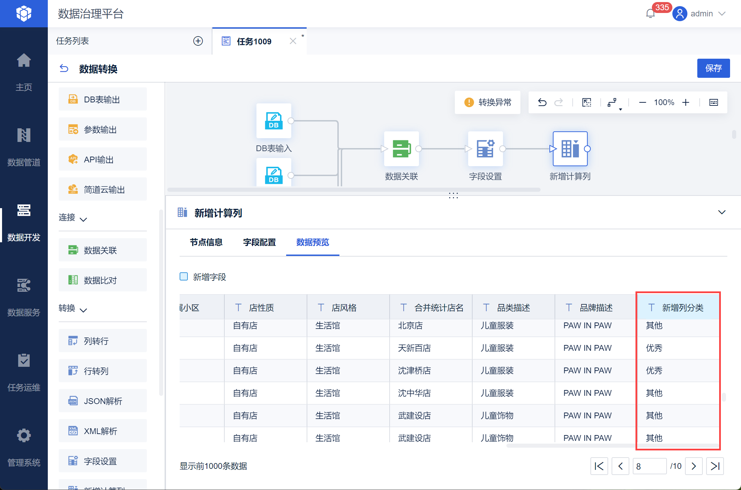This screenshot has height=490, width=741.
Task: Click the back arrow beside 数据转换
Action: [64, 69]
